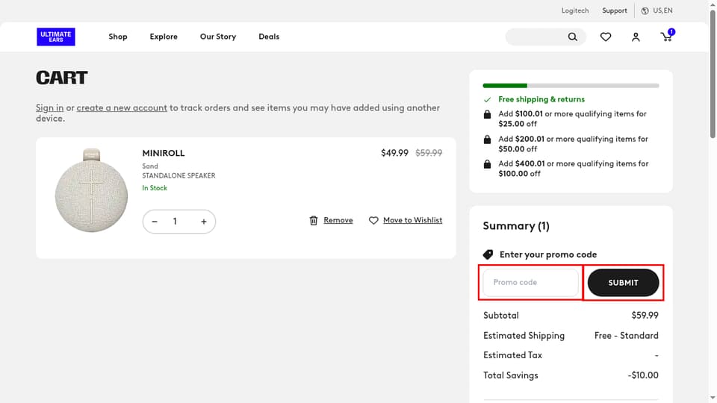The image size is (717, 403).
Task: Click the Sign in link
Action: 50,107
